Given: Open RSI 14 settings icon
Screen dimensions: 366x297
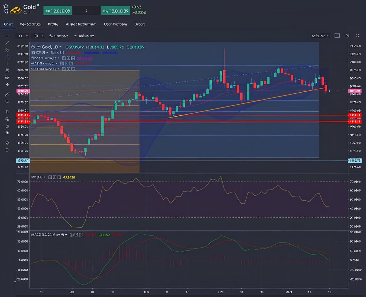Looking at the screenshot, I should [55, 177].
